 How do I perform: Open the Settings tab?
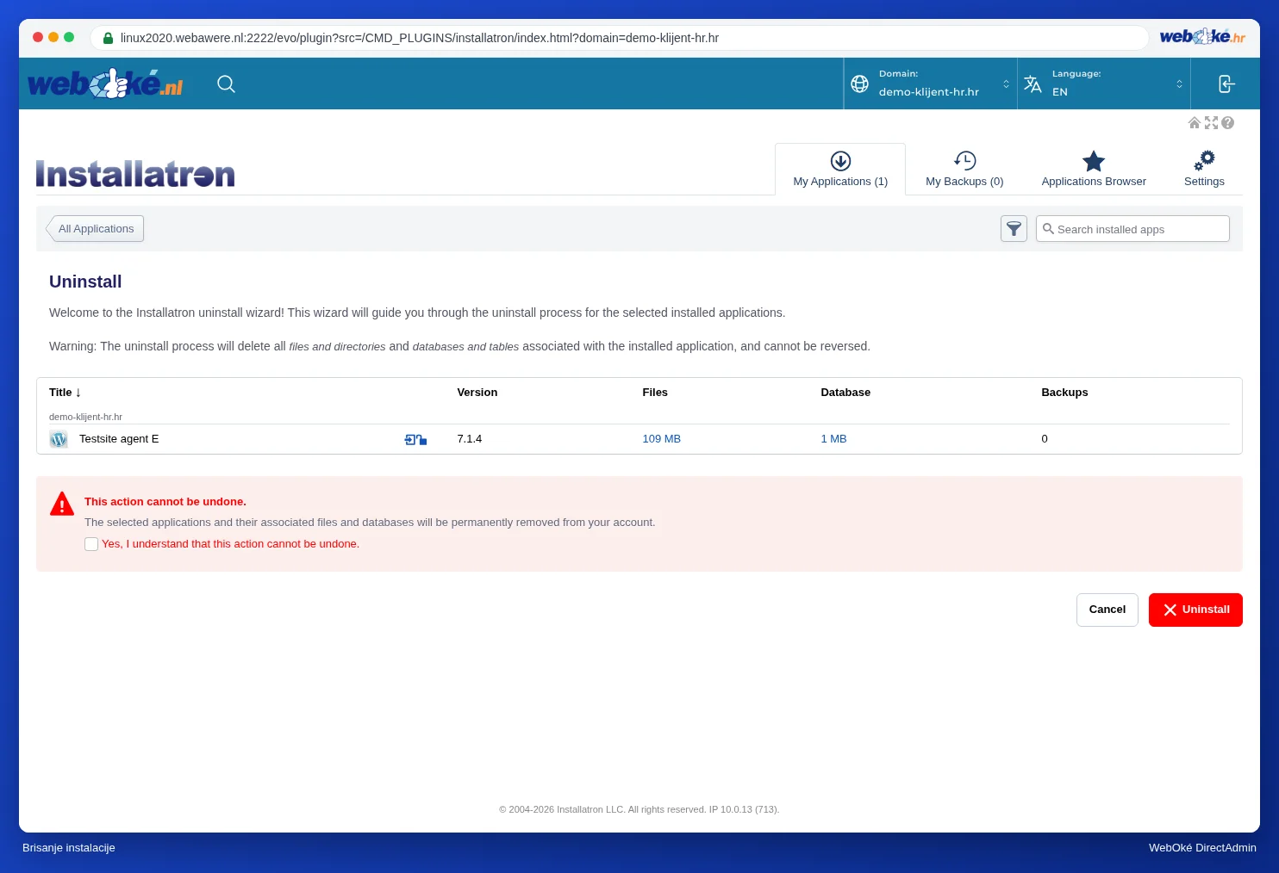coord(1204,170)
